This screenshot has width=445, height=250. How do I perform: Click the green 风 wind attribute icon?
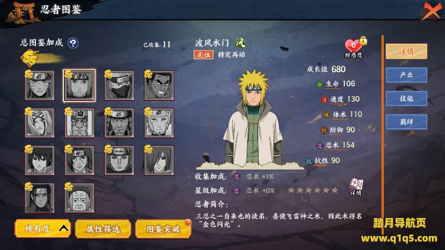[240, 43]
